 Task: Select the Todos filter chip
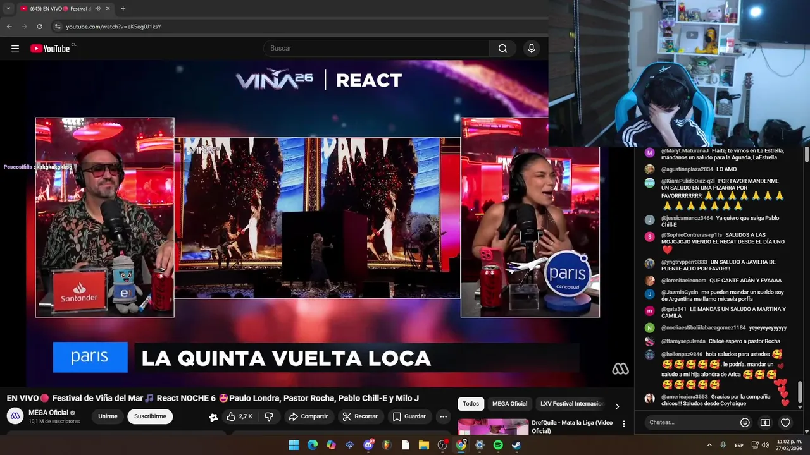(x=471, y=404)
